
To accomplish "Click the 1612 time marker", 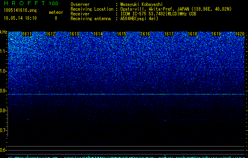I will click(x=50, y=34).
